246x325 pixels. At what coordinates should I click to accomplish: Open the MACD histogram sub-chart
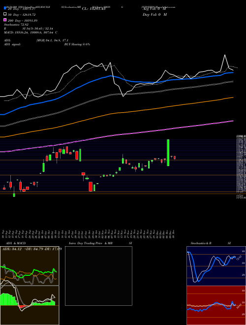click(x=30, y=305)
